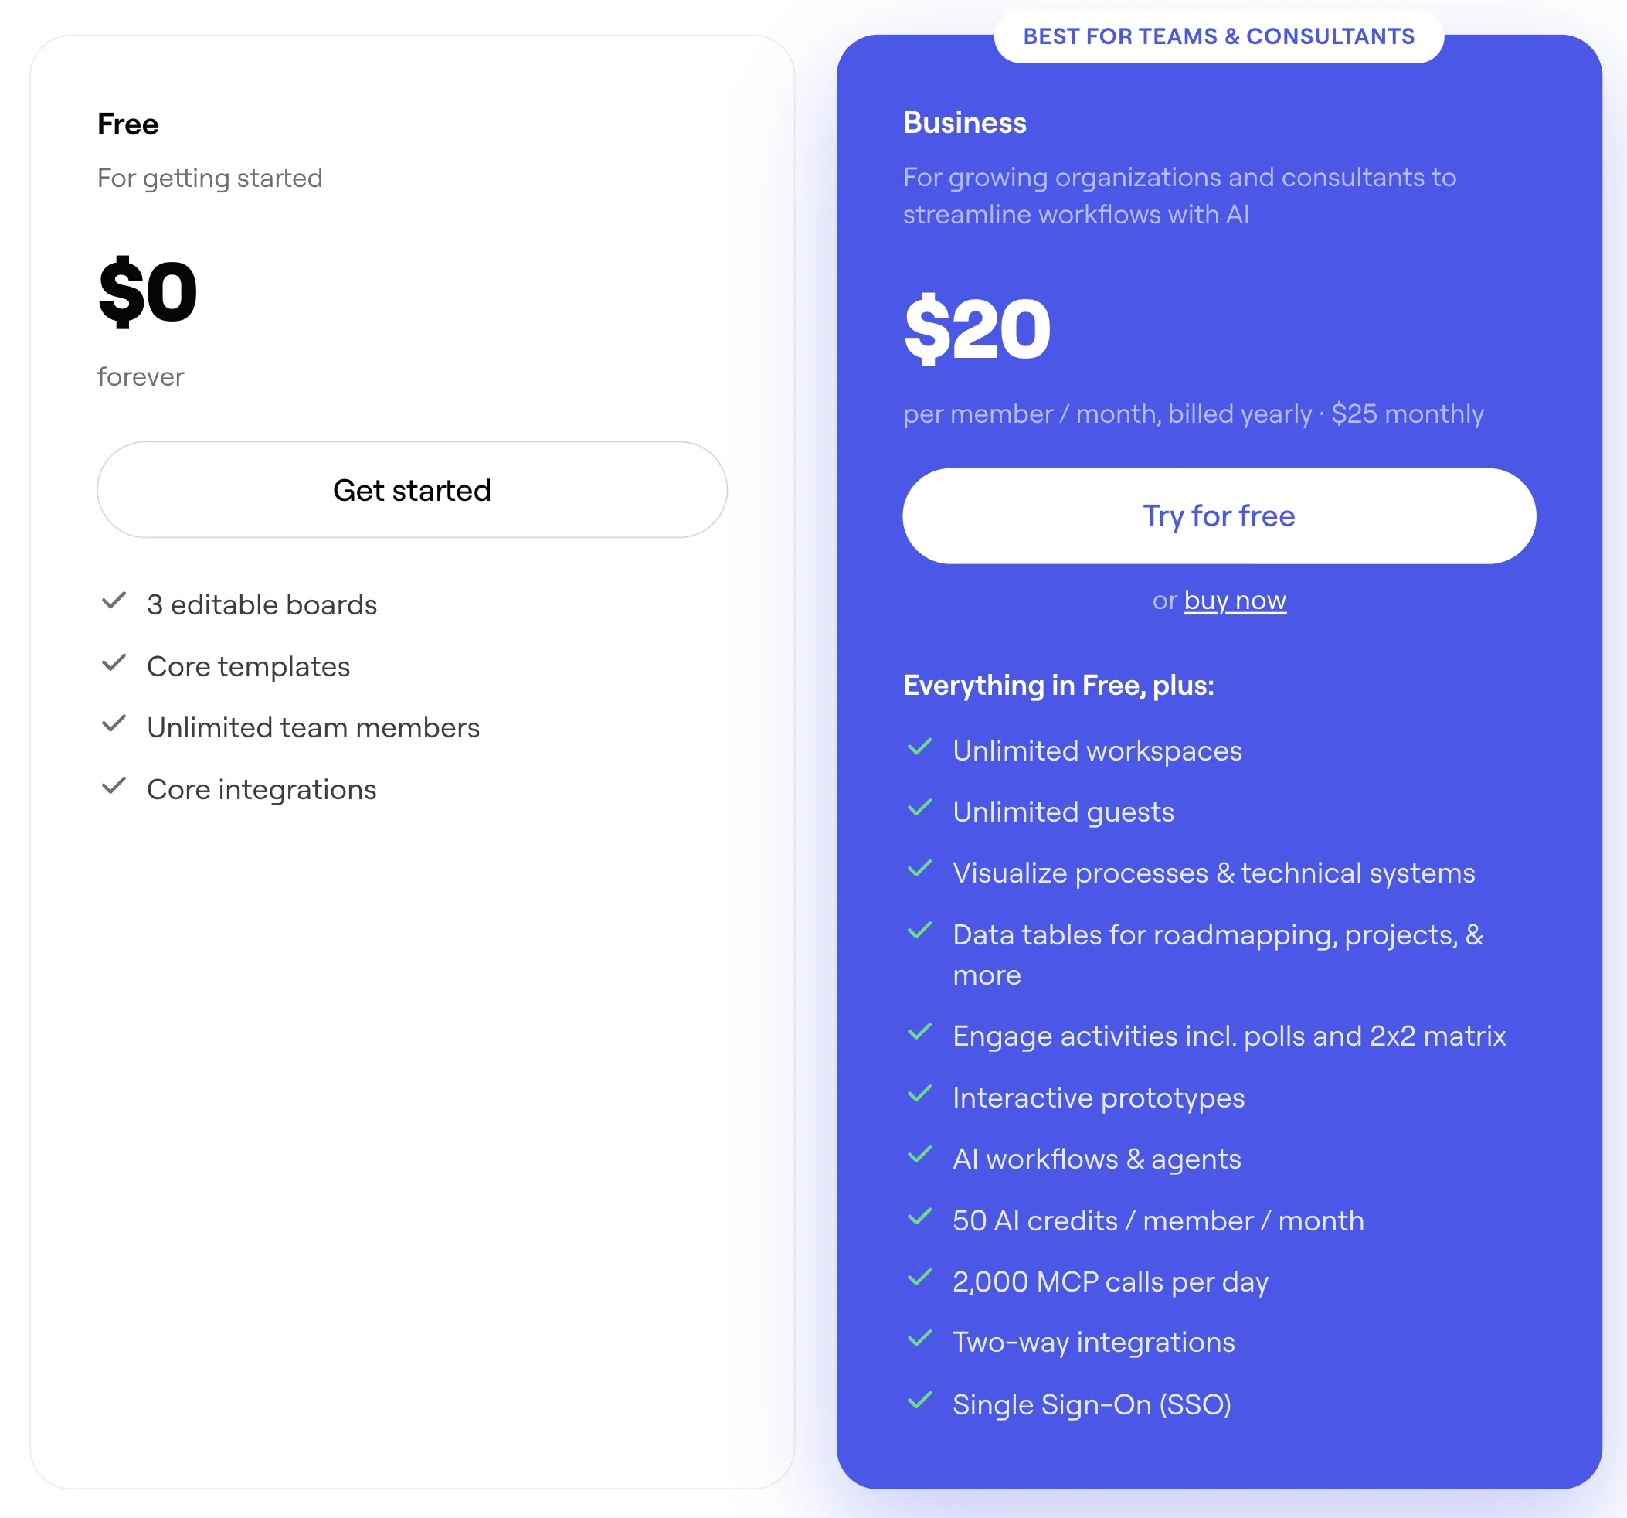Click the AI workflows & agents feature
The height and width of the screenshot is (1518, 1627).
[x=1097, y=1159]
